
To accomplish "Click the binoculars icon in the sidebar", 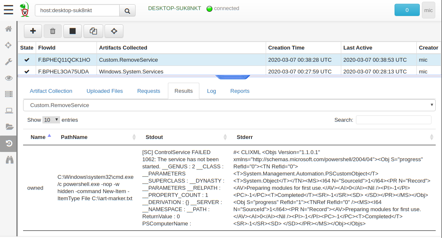I will [8, 160].
